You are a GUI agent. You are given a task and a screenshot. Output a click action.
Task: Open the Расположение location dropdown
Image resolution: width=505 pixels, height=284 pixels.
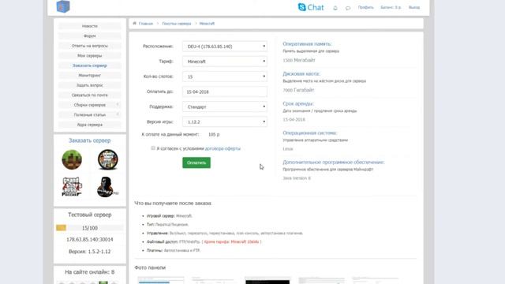pos(225,47)
